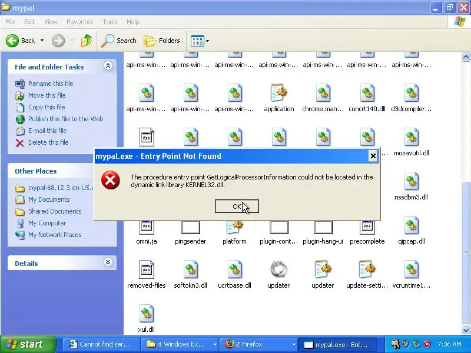Select the updater executable with circular arrows icon
The height and width of the screenshot is (353, 471).
pyautogui.click(x=278, y=269)
